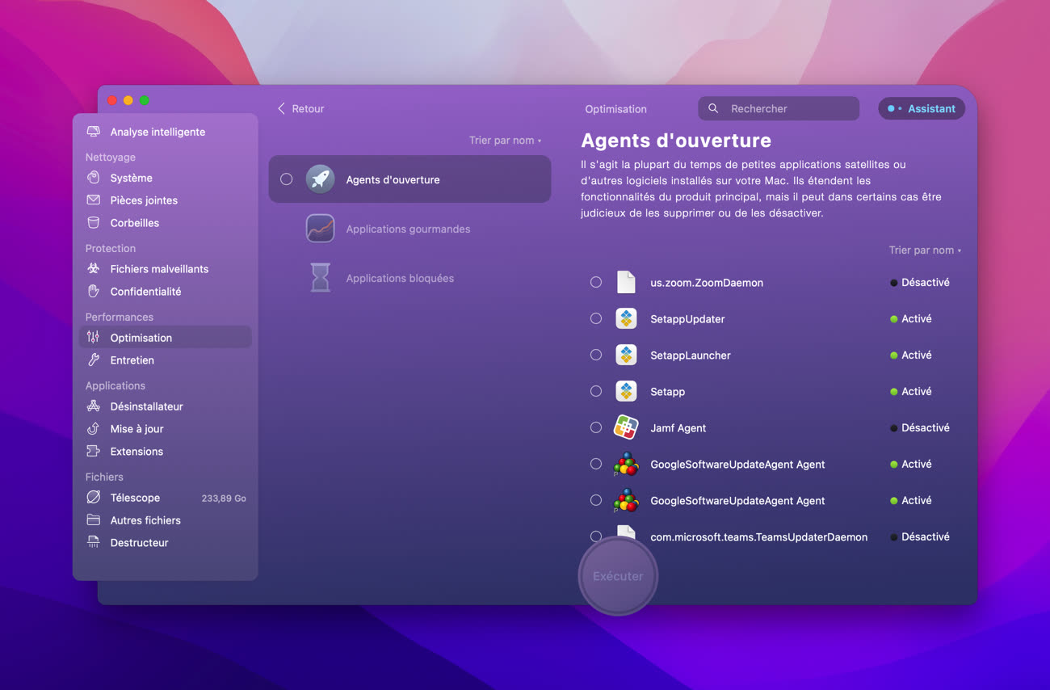Click the Confidentialité hand icon
The image size is (1050, 690).
pos(94,292)
